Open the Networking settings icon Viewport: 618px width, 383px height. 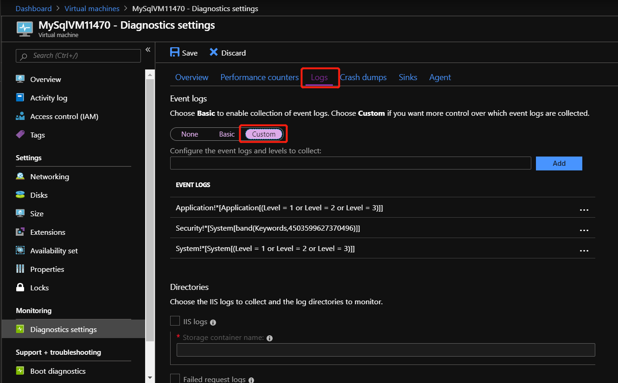pyautogui.click(x=19, y=176)
